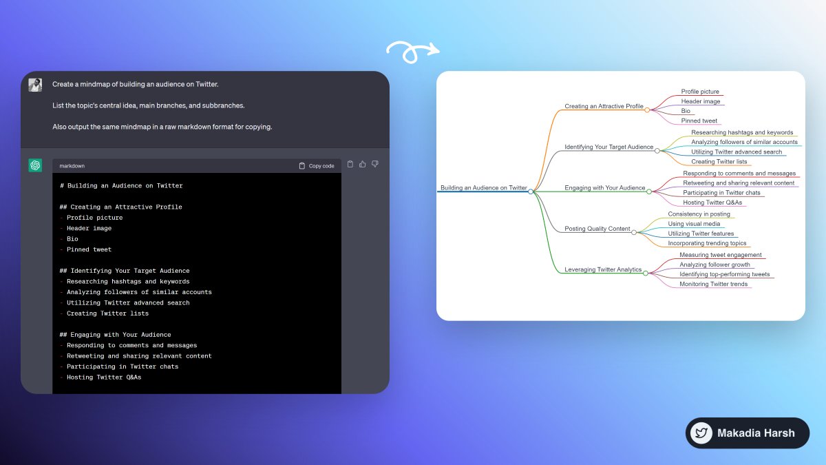Click '- Pinned tweet' line in code block
This screenshot has height=465, width=826.
coord(85,249)
